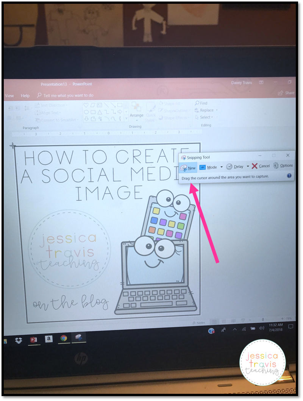Image resolution: width=303 pixels, height=401 pixels.
Task: Open the View ribbon tab
Action: pos(9,96)
